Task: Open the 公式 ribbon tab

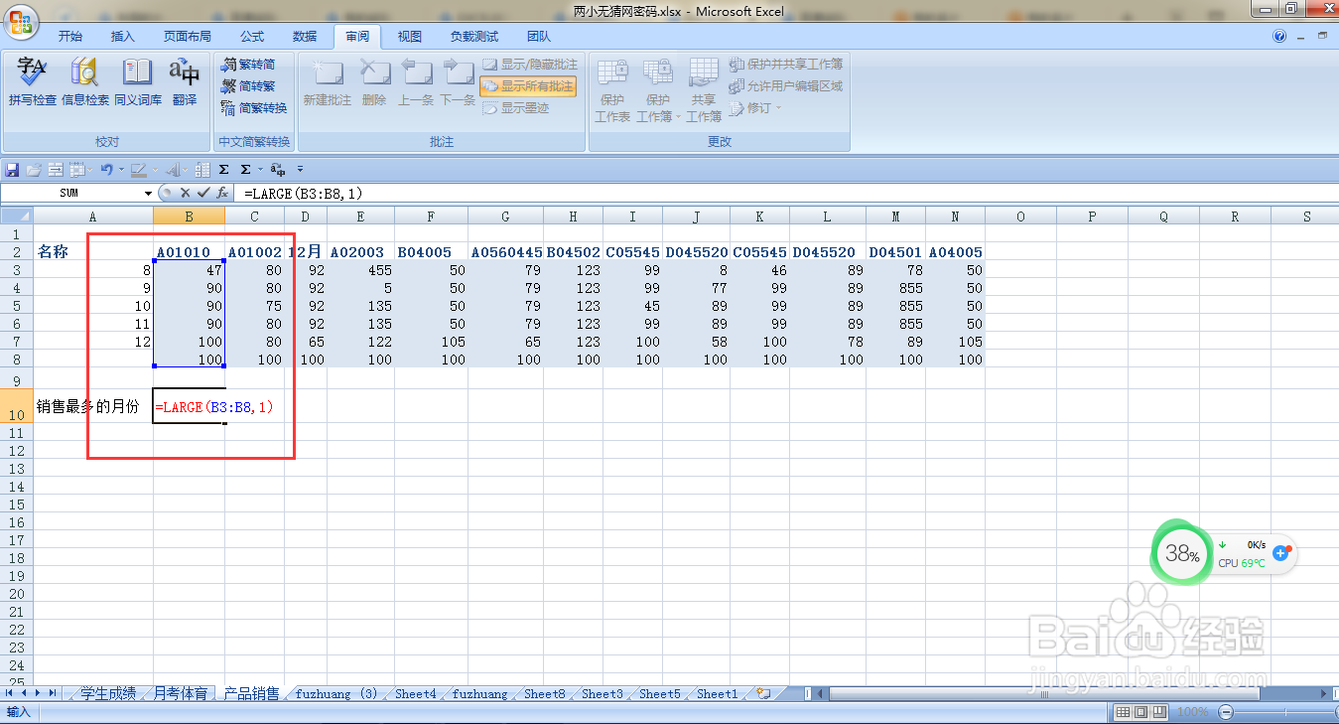Action: [252, 37]
